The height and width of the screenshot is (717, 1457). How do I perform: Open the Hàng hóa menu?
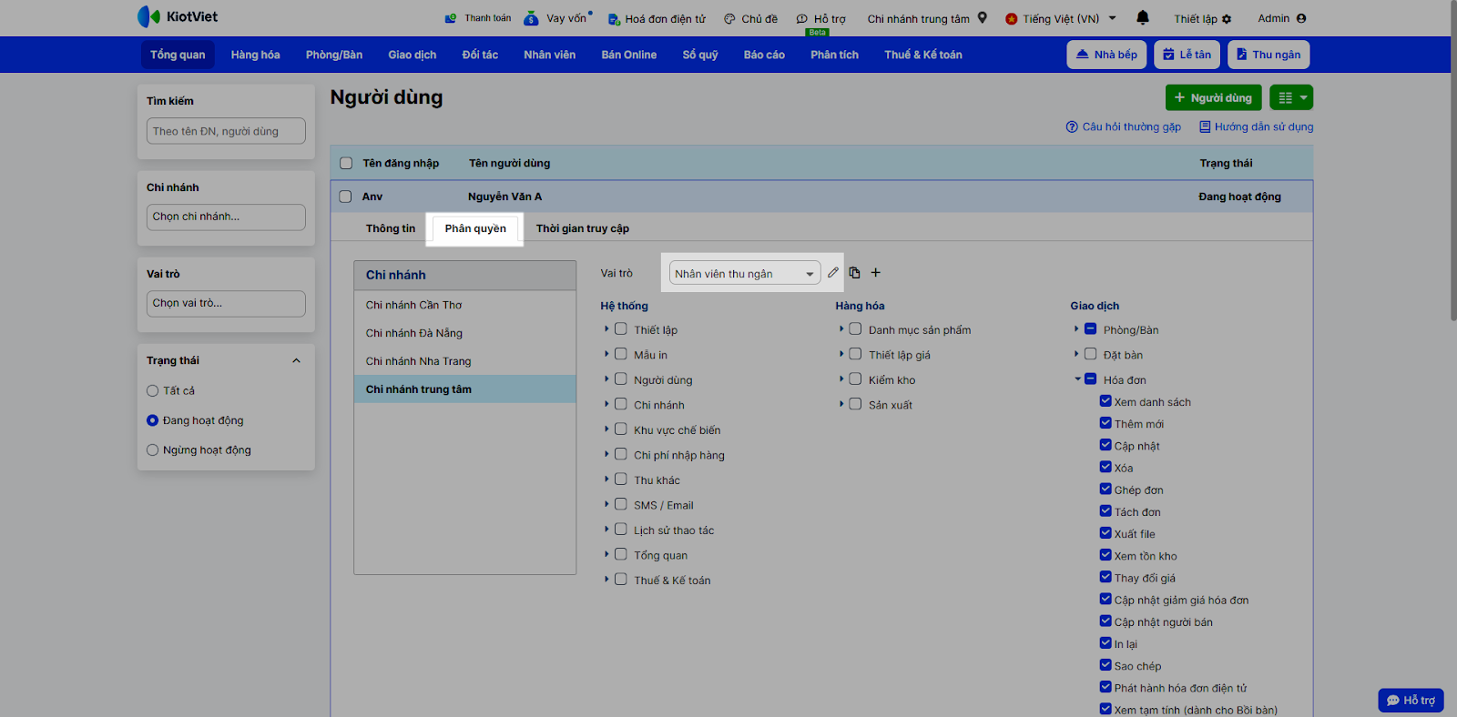point(255,55)
